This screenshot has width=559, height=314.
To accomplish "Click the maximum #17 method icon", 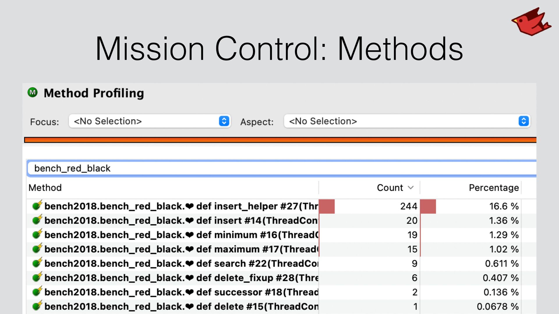I will 37,249.
